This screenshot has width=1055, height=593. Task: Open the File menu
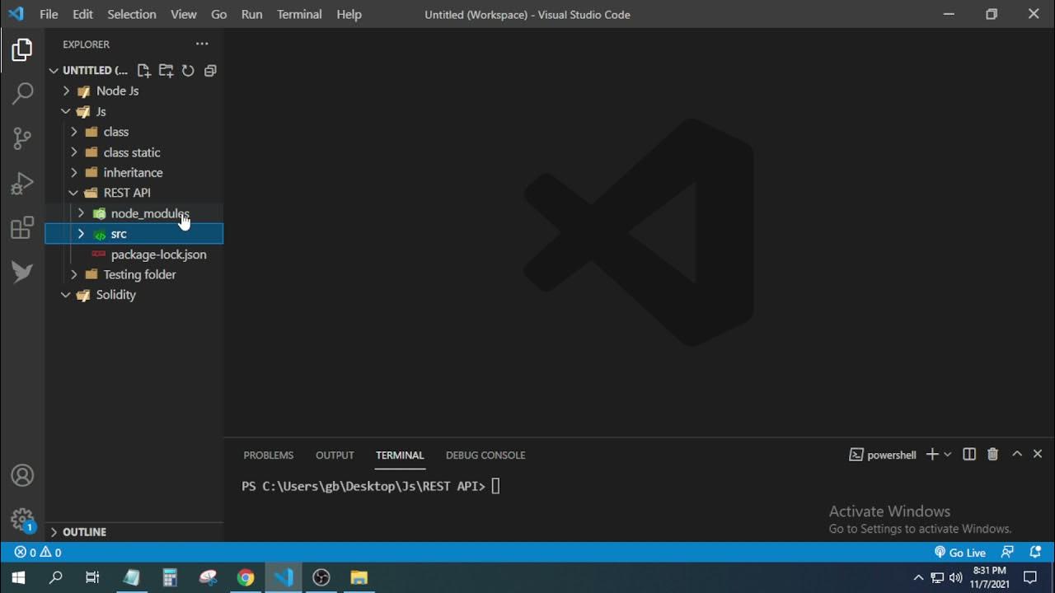(x=49, y=14)
